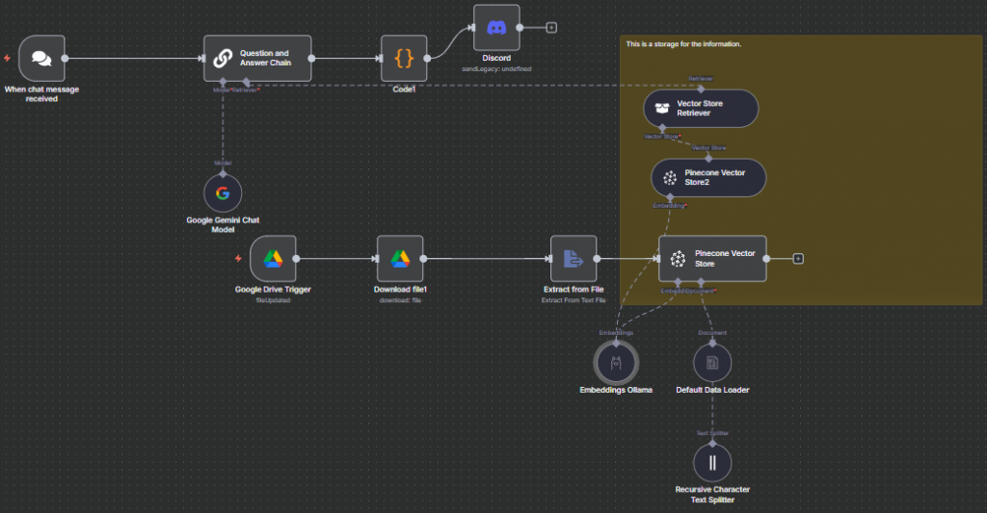
Task: Click output connector dot of Code1 node
Action: [x=428, y=59]
